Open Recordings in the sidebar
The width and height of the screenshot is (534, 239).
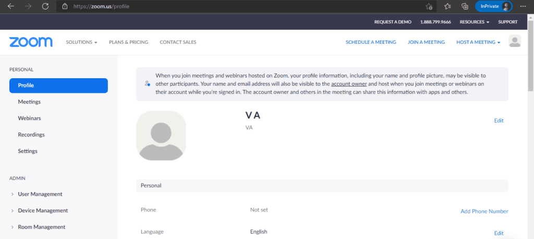click(x=31, y=135)
